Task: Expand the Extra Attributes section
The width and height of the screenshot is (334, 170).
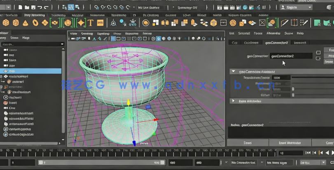Action: coord(234,101)
